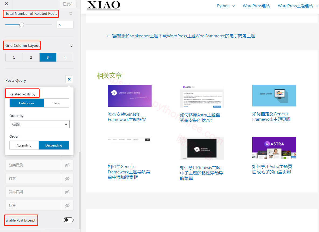
Task: Select the 分类目录 sortable item
Action: [x=33, y=165]
